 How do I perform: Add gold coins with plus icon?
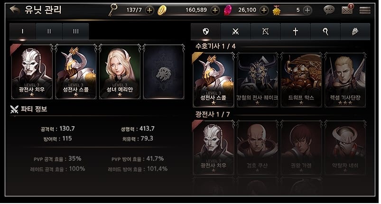click(215, 10)
